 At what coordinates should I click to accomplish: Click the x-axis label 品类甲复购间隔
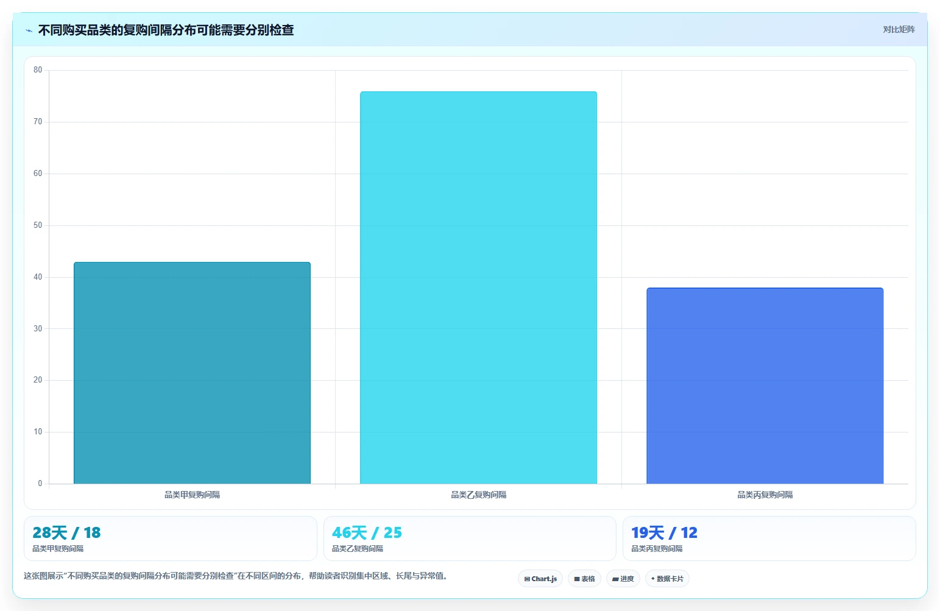tap(192, 495)
